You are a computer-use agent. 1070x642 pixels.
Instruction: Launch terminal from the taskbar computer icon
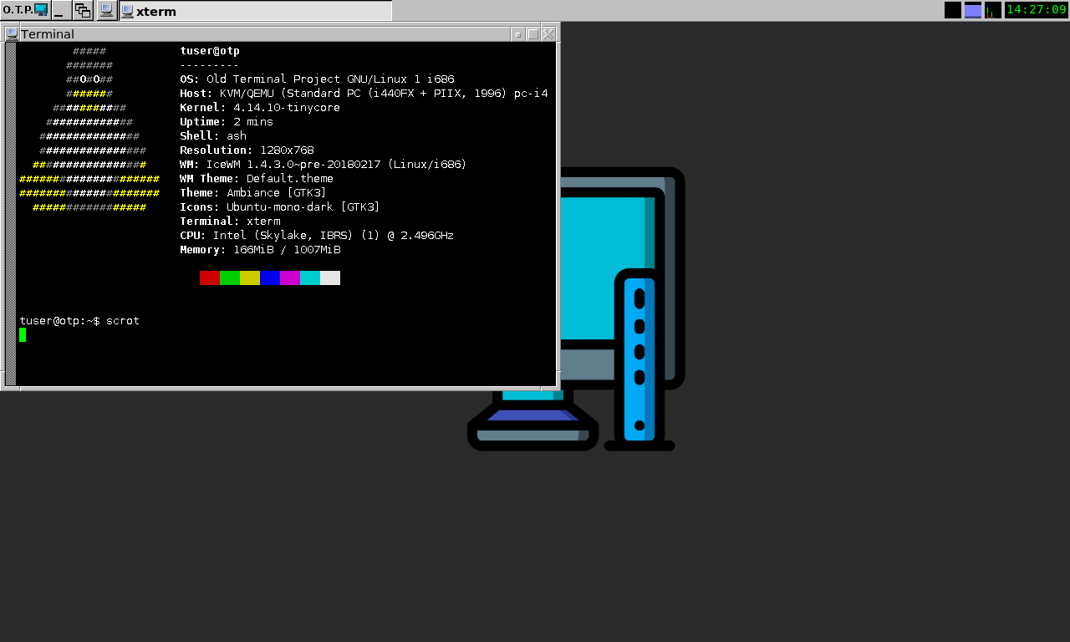click(x=106, y=10)
